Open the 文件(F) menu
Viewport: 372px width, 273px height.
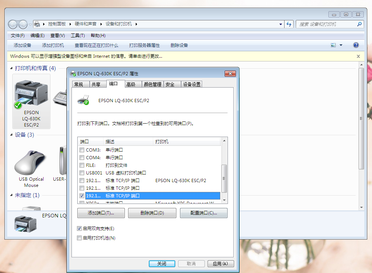pyautogui.click(x=17, y=35)
